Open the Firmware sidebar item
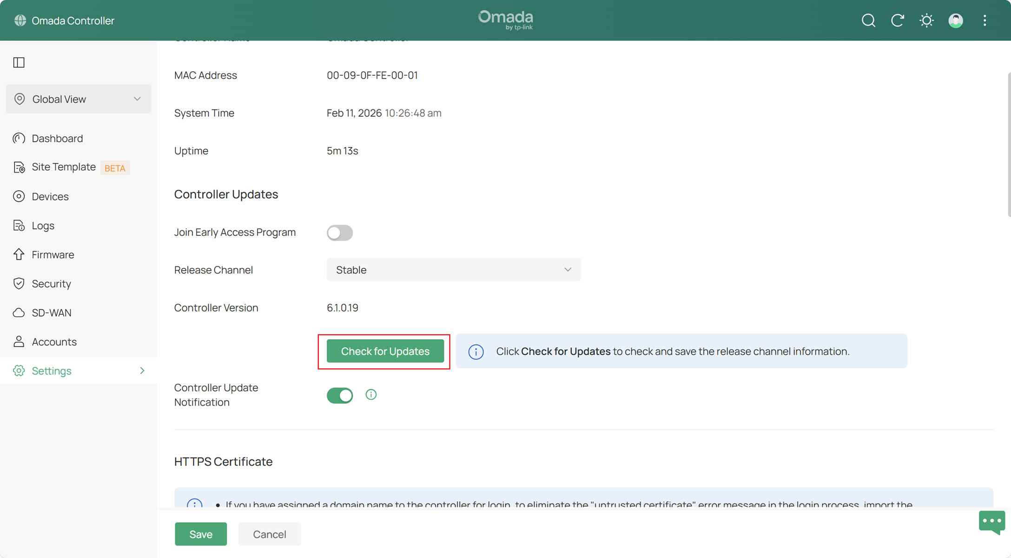 click(53, 255)
